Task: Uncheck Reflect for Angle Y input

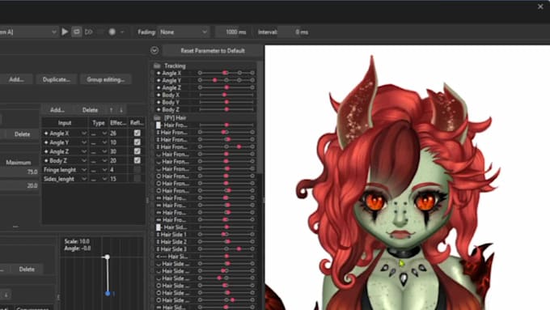Action: [x=137, y=142]
